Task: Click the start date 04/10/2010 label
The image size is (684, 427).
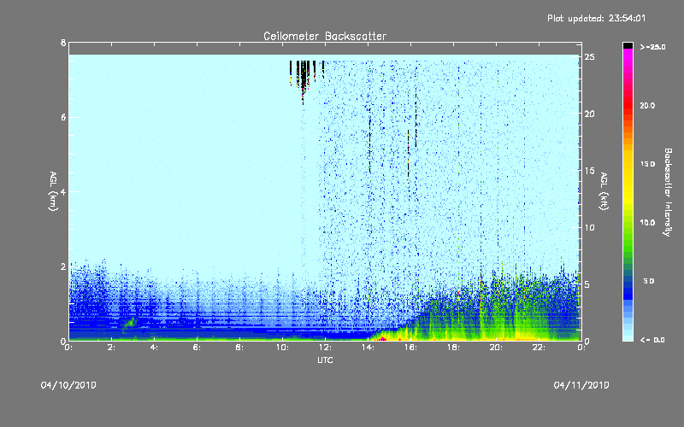Action: 68,385
